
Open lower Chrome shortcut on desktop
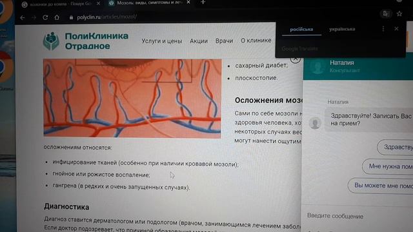coord(6,66)
